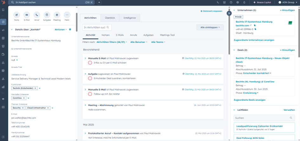The image size is (300, 141).
Task: Mark 'Infos zu CV per E-Mail schicken' complete
Action: pos(90,62)
